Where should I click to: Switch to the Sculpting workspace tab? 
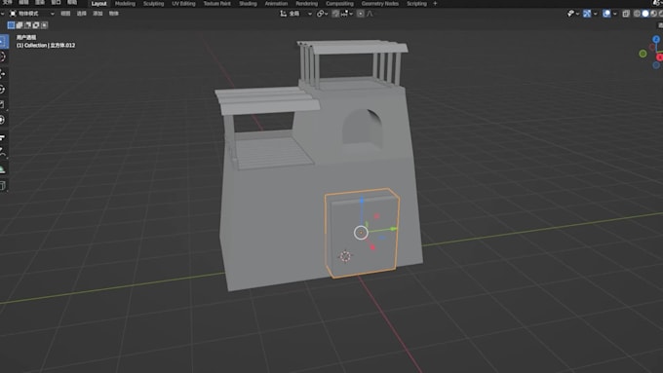tap(153, 3)
